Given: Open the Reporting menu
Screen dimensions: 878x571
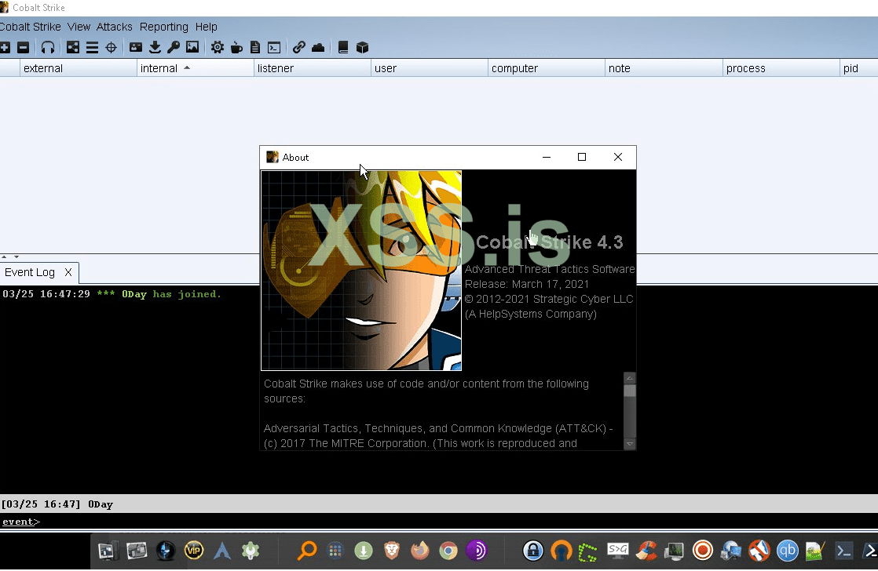Looking at the screenshot, I should (x=163, y=27).
